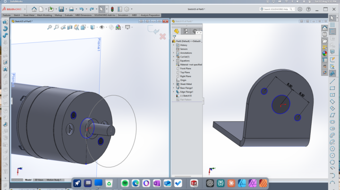Screen dimensions: 340x190
Task: Switch to the Motion Study 1 tab
Action: 54,180
